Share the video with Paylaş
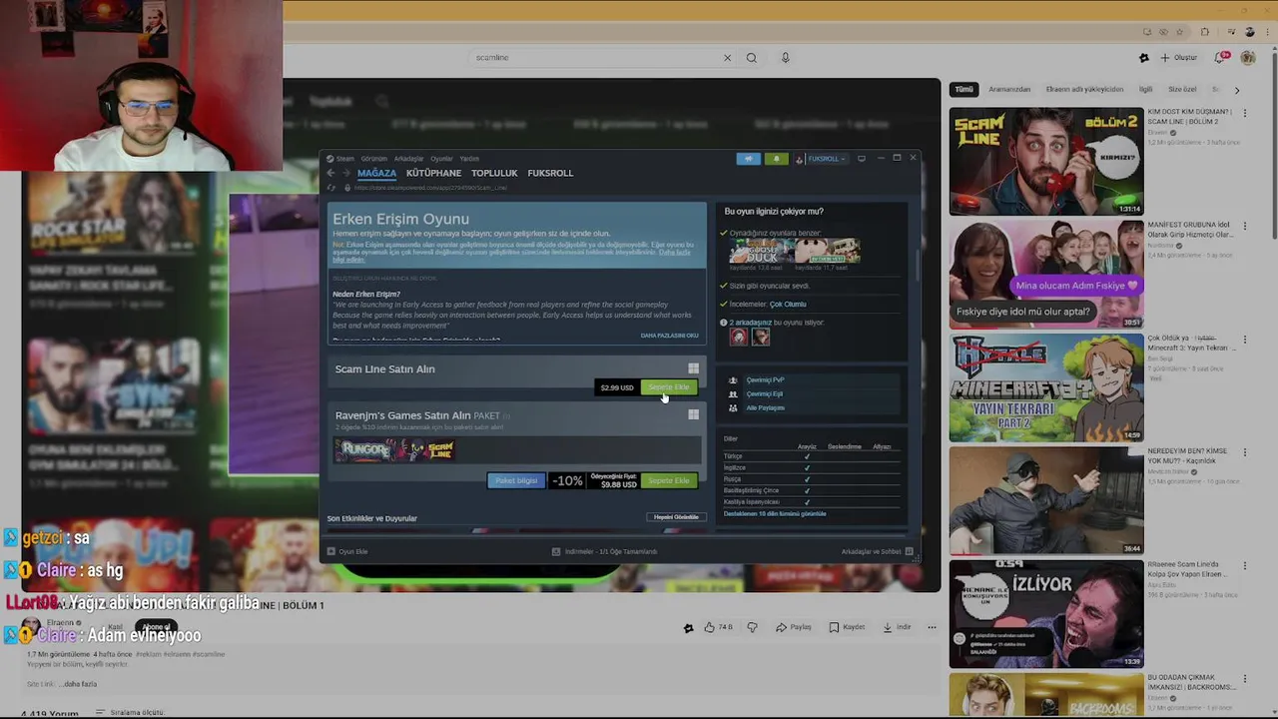1278x719 pixels. tap(794, 627)
